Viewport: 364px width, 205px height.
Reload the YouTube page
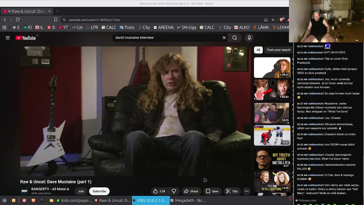(x=18, y=20)
